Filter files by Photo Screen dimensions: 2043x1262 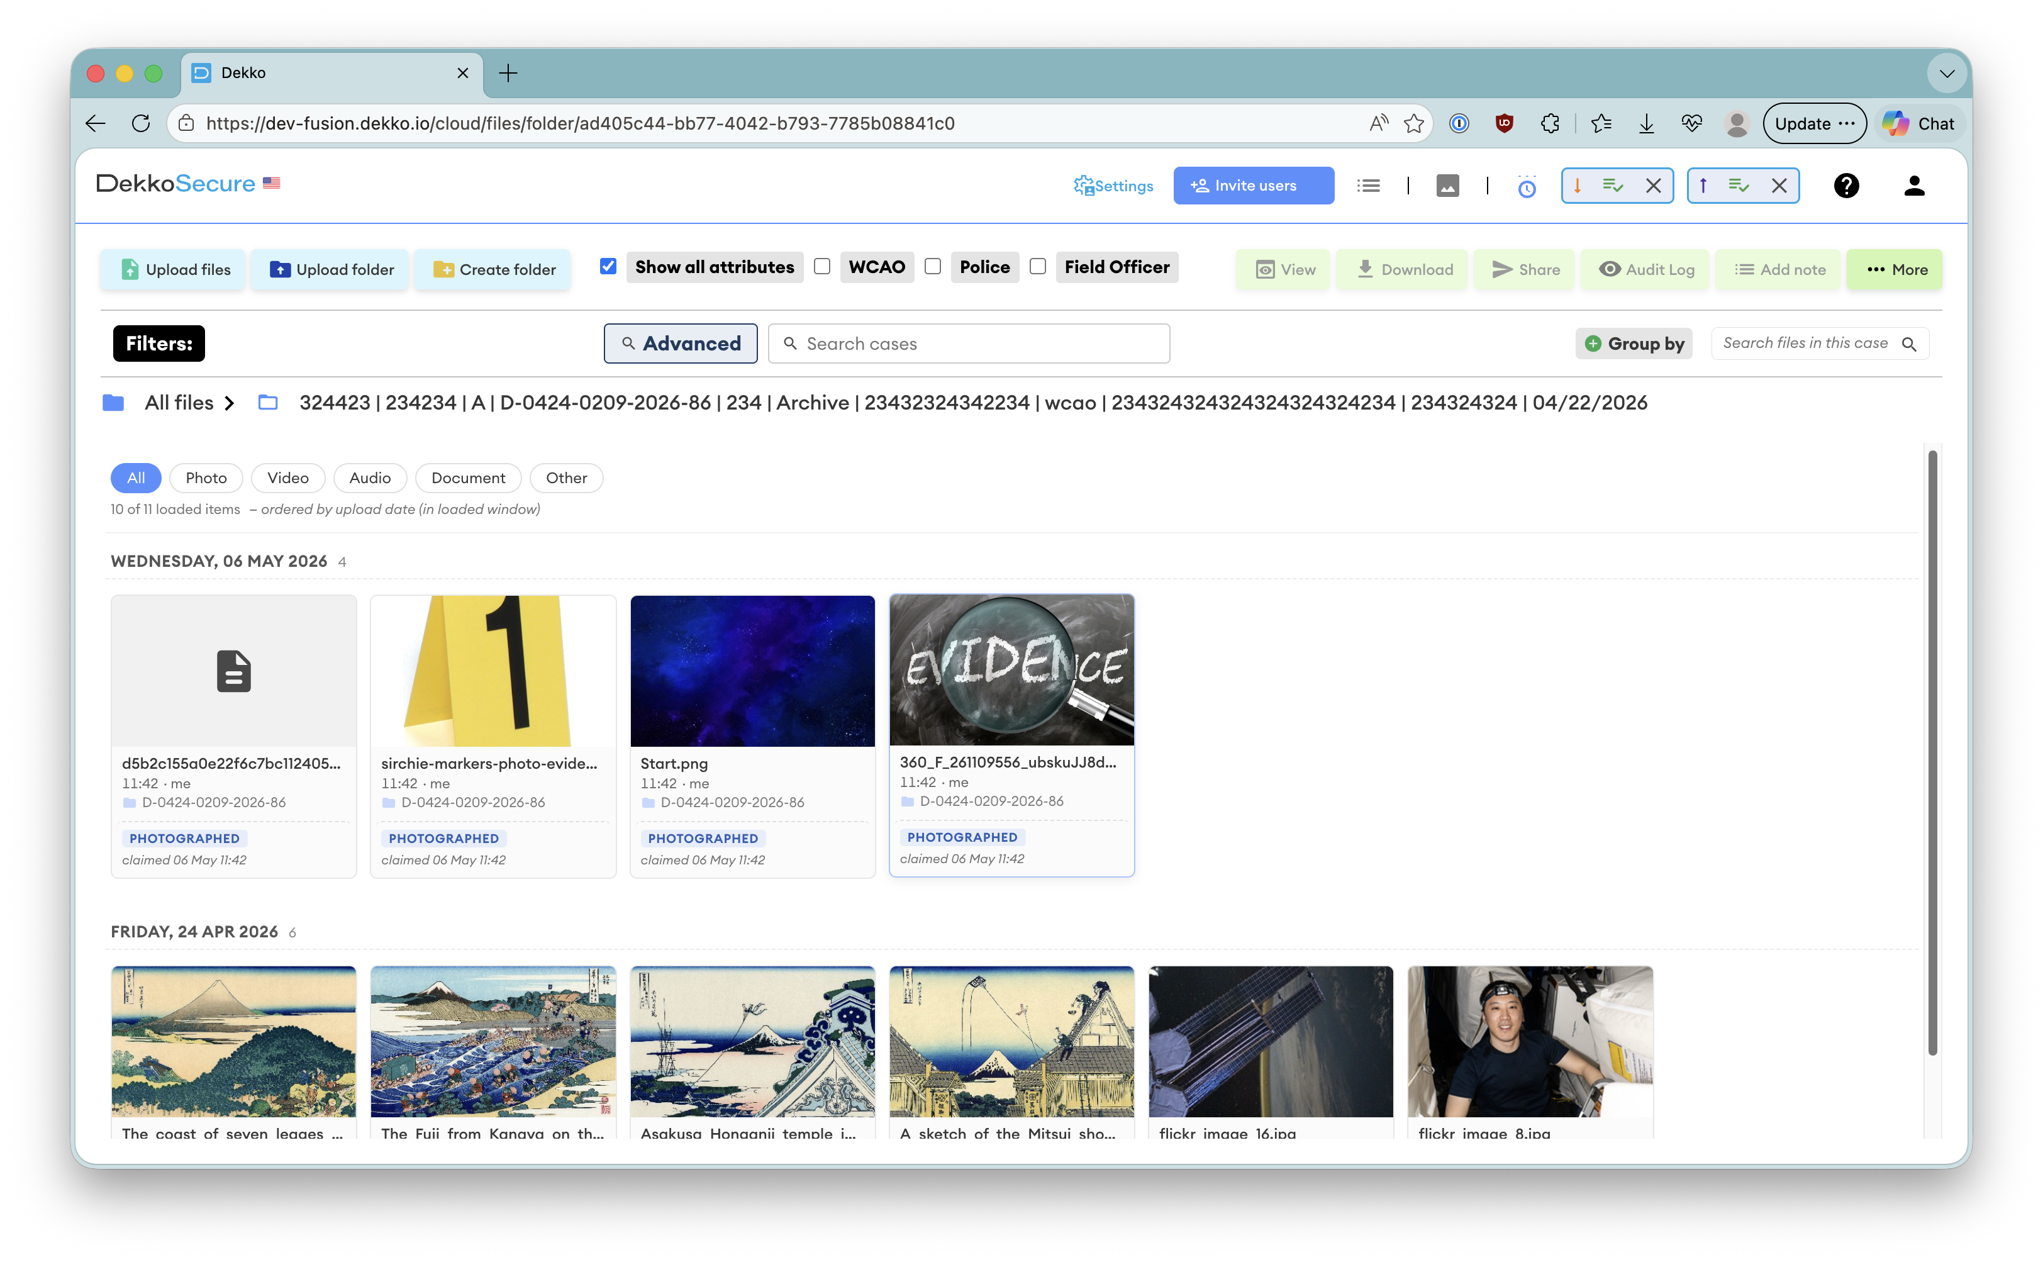pos(206,478)
